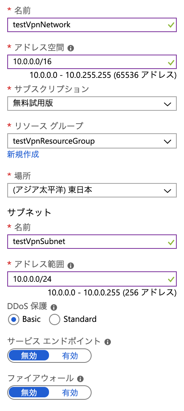Click the サービス エンドポイント info icon

[107, 342]
